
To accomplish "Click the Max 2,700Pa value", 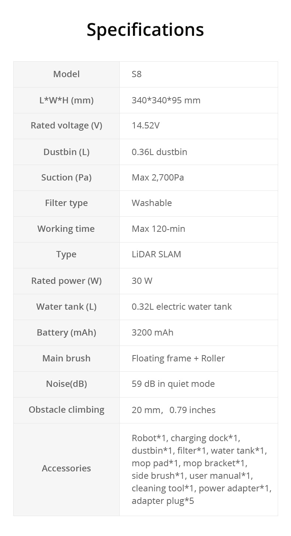I will tap(158, 178).
